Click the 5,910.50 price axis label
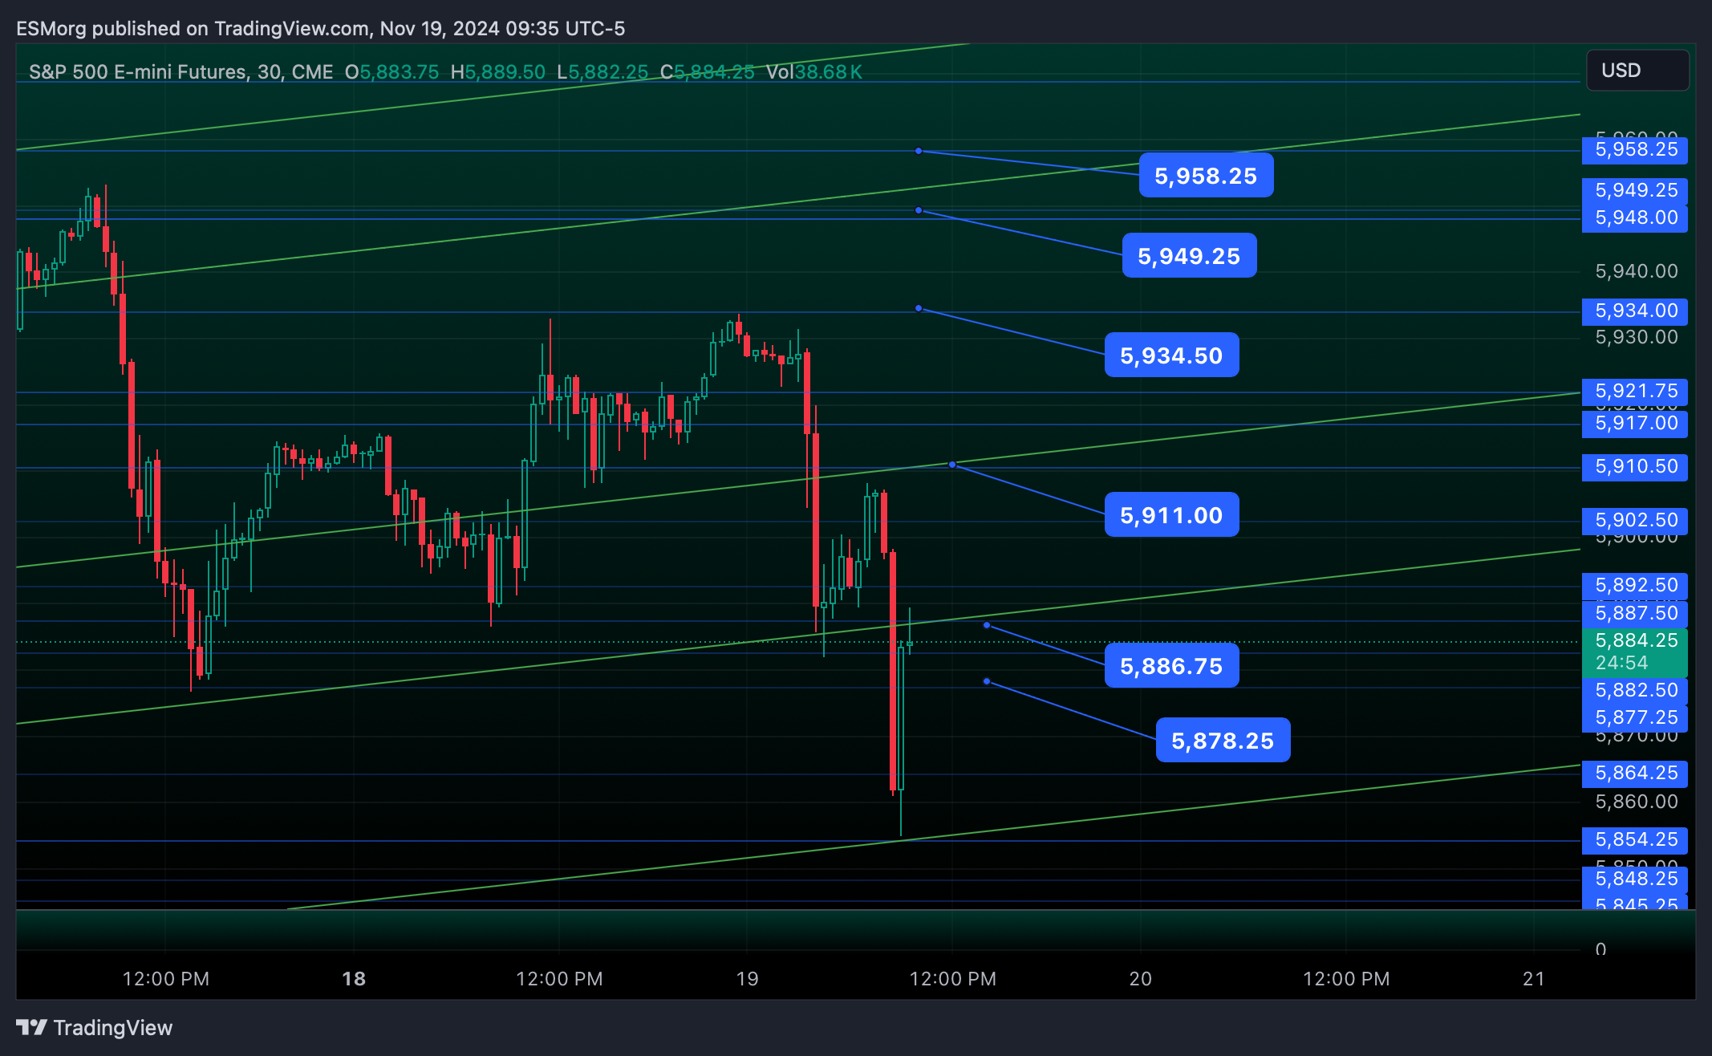 [x=1635, y=467]
